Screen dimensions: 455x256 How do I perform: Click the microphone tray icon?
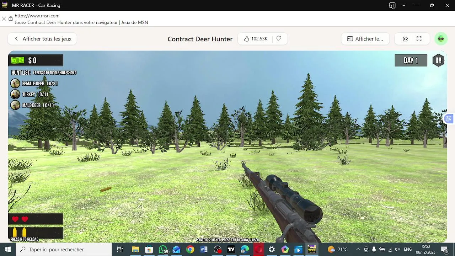pos(374,250)
